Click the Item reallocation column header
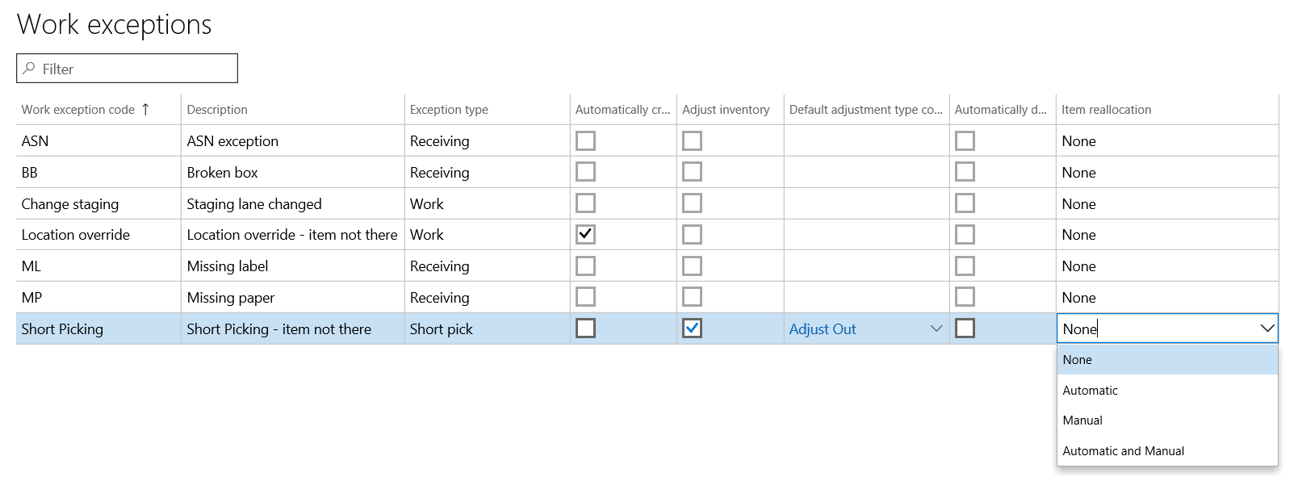The width and height of the screenshot is (1298, 477). pos(1106,110)
